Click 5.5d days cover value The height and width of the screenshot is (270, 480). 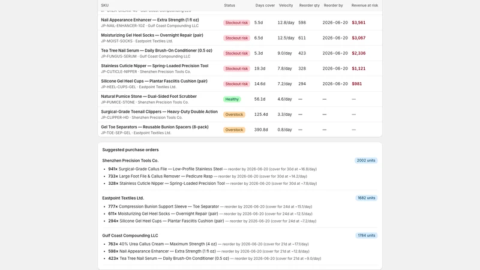pyautogui.click(x=259, y=23)
